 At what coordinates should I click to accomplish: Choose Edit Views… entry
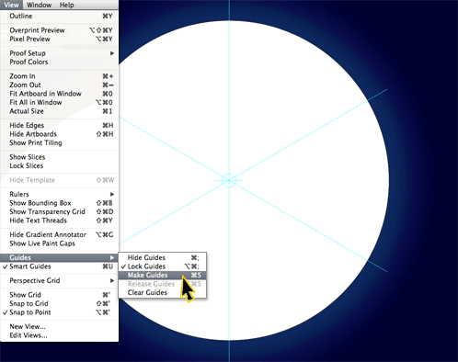pyautogui.click(x=59, y=335)
